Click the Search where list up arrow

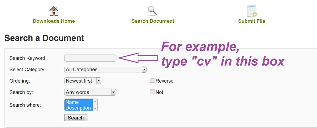pos(95,101)
